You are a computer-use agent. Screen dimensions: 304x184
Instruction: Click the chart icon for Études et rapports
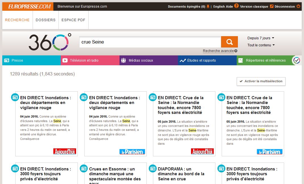pyautogui.click(x=183, y=60)
